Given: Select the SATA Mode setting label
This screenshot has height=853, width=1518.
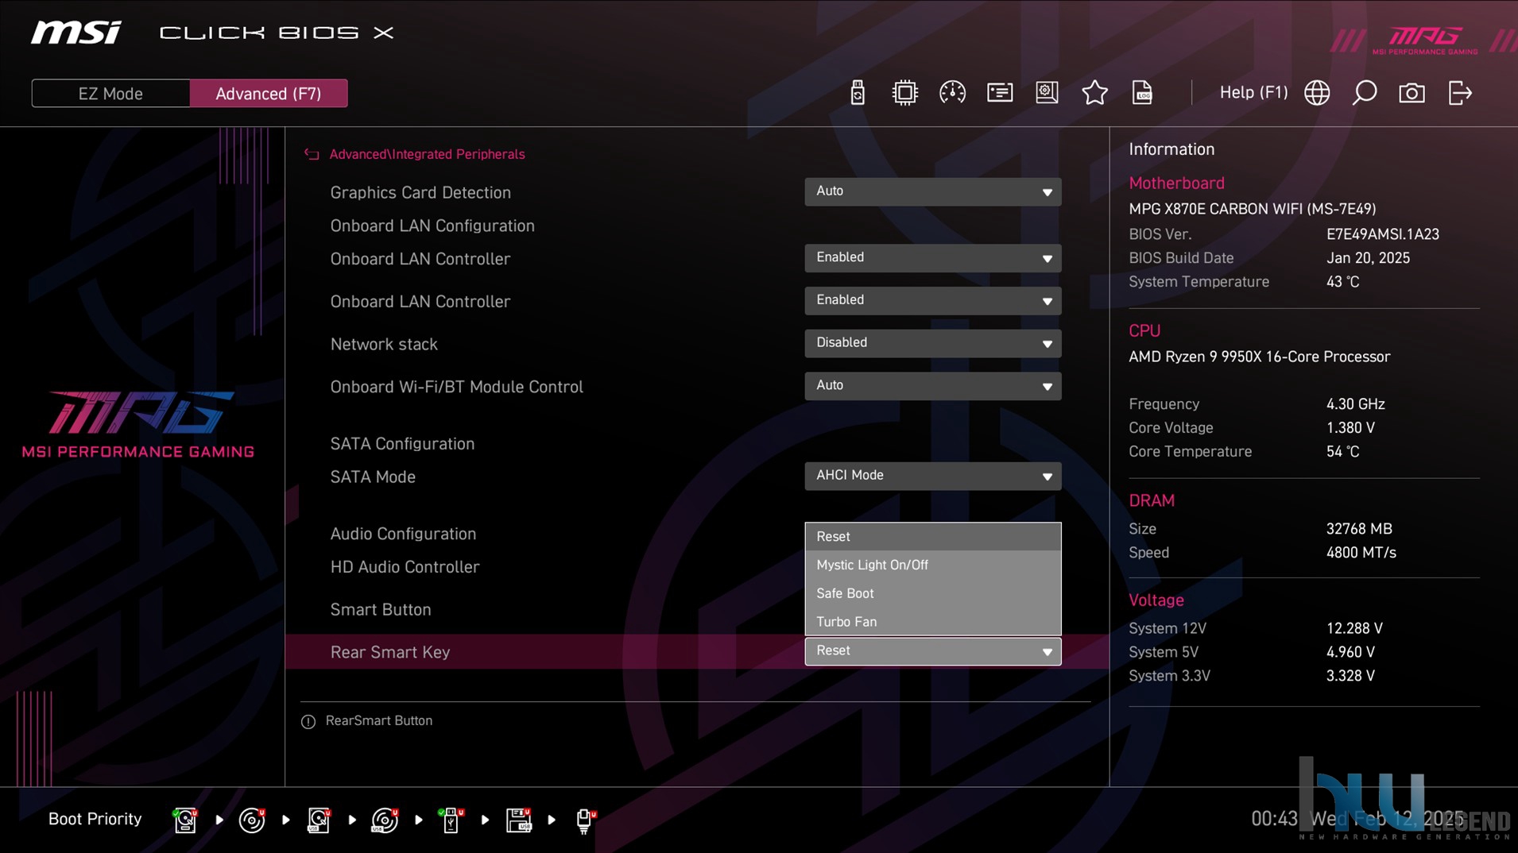Looking at the screenshot, I should click(373, 477).
